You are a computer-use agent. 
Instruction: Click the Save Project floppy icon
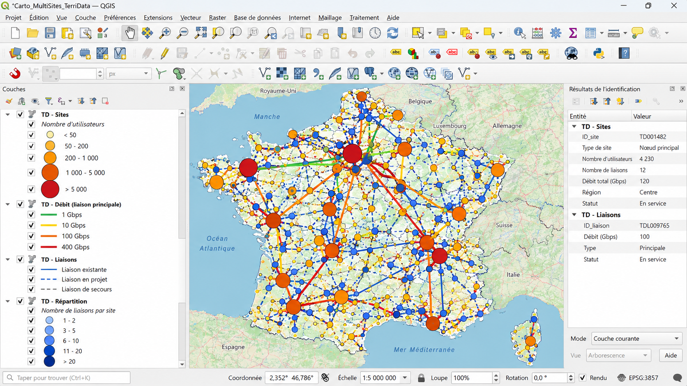coord(50,33)
